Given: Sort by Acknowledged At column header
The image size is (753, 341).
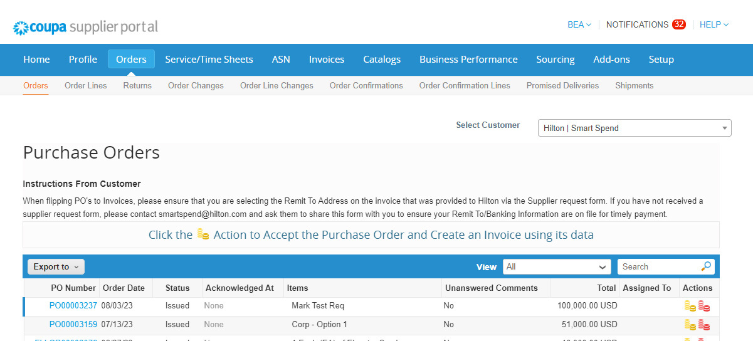Looking at the screenshot, I should click(240, 288).
